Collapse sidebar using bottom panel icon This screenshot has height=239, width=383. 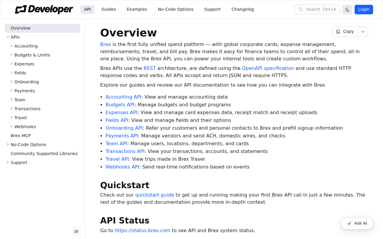click(x=76, y=232)
